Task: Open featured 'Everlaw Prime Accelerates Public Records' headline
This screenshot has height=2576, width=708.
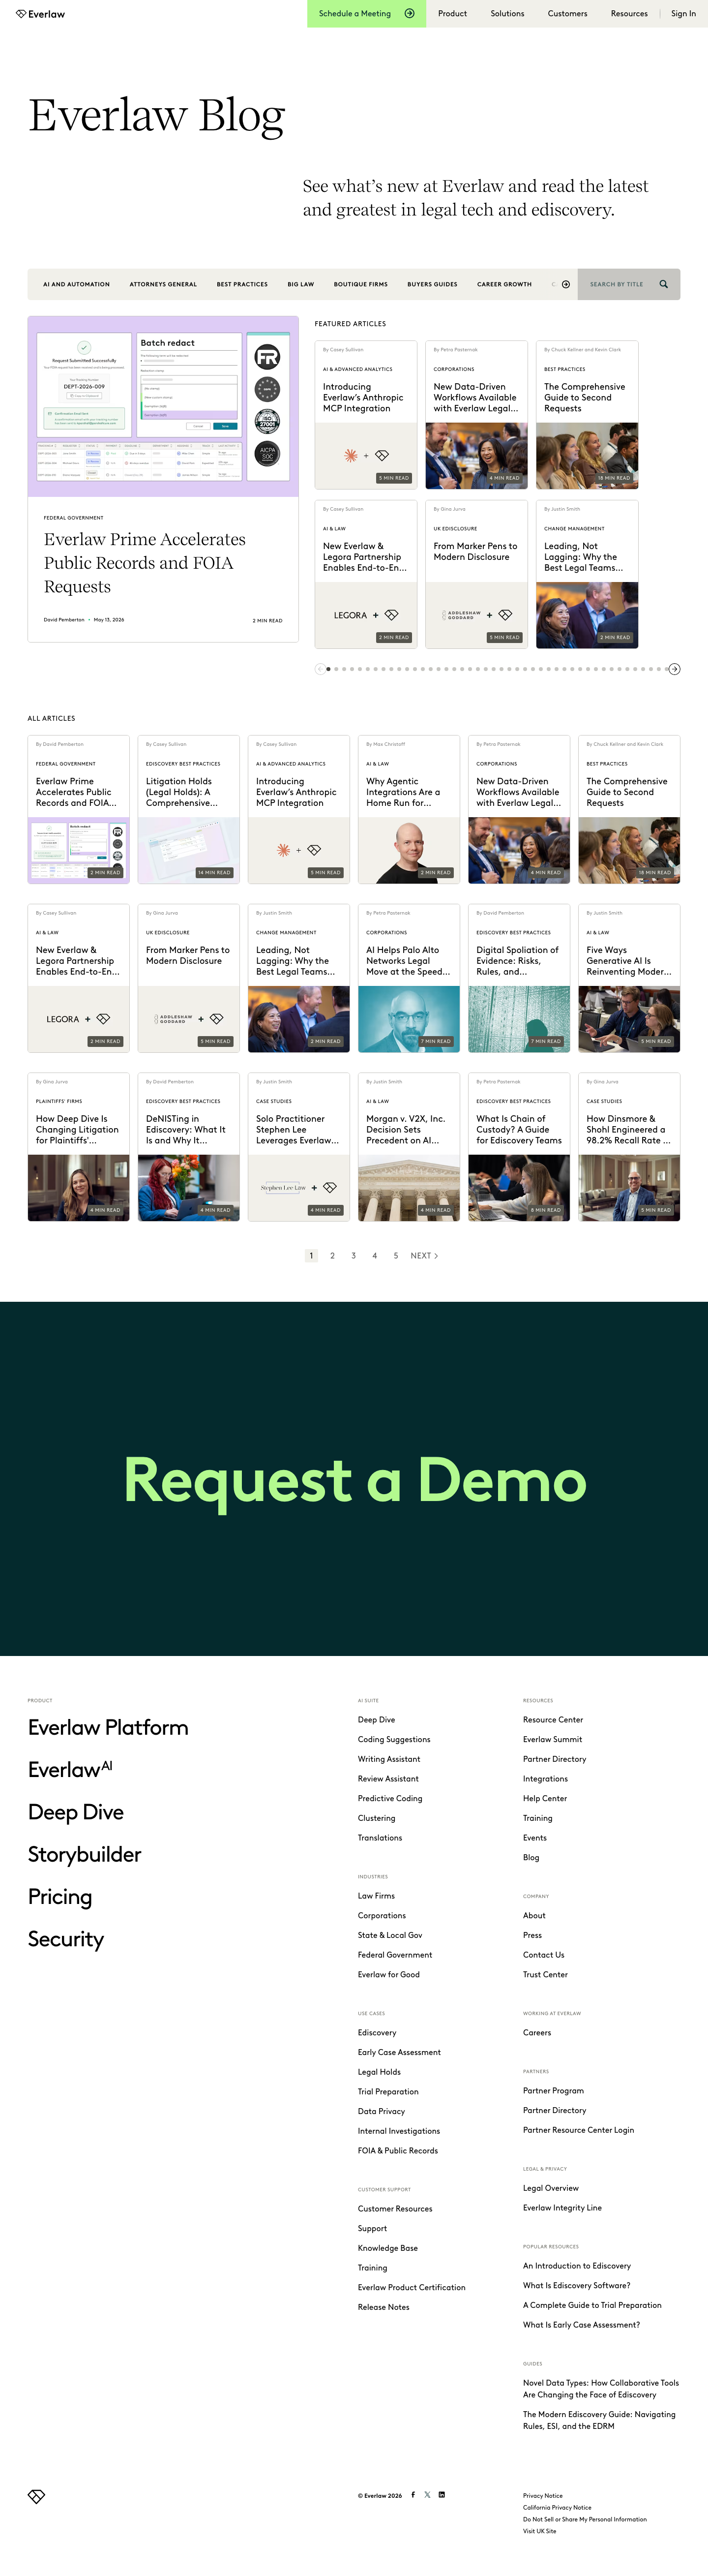Action: (145, 563)
